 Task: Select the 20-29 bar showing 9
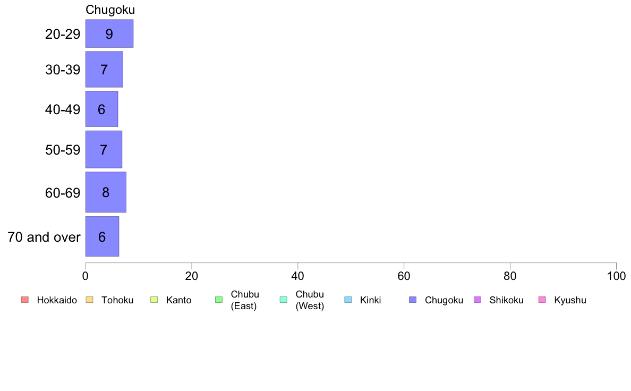[x=109, y=33]
